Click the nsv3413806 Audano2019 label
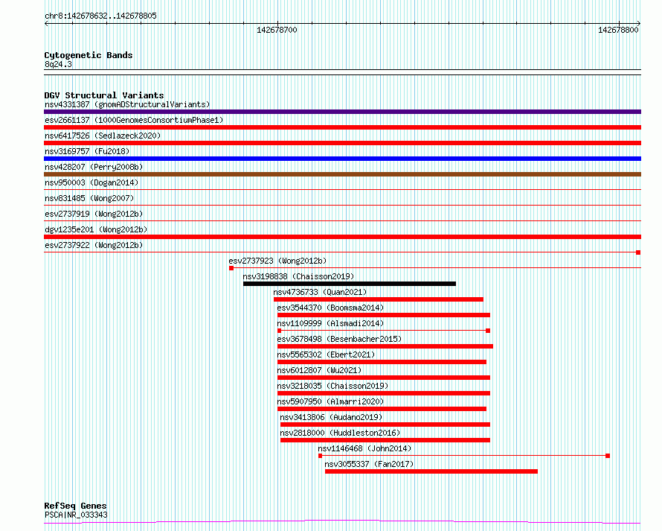The height and width of the screenshot is (531, 662). click(x=331, y=417)
